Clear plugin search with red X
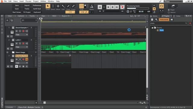The image size is (193, 109). click(190, 23)
